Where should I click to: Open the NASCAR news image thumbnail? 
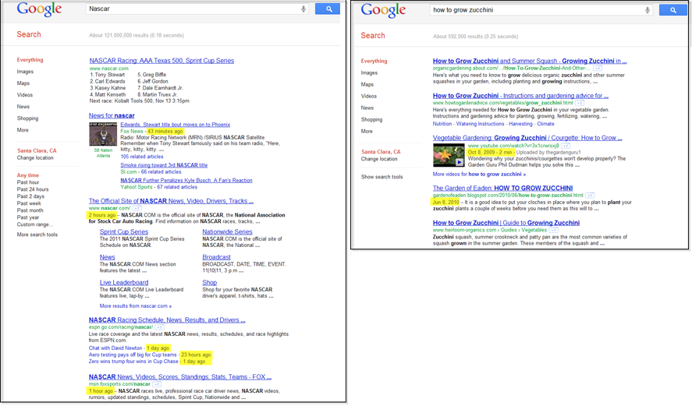tap(103, 134)
